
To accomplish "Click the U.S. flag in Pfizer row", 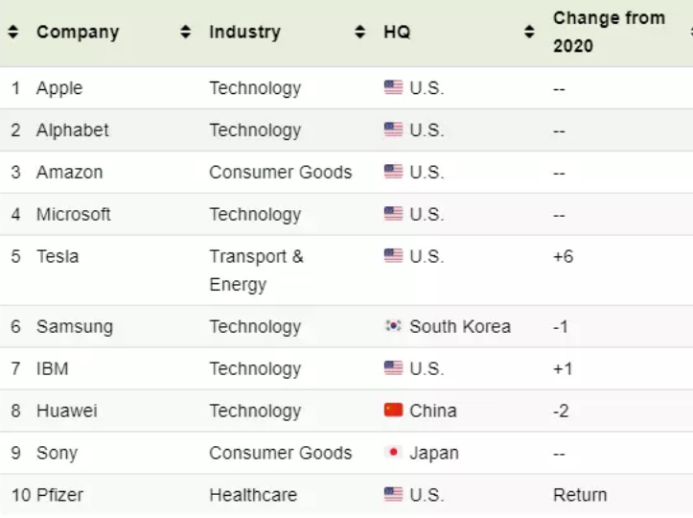I will (393, 495).
